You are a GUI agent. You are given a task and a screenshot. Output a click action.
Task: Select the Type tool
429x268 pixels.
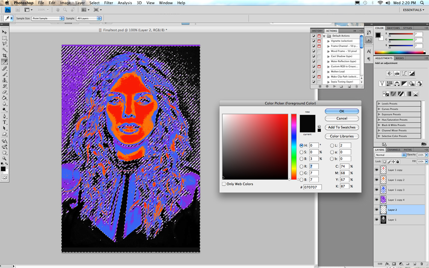(x=4, y=122)
